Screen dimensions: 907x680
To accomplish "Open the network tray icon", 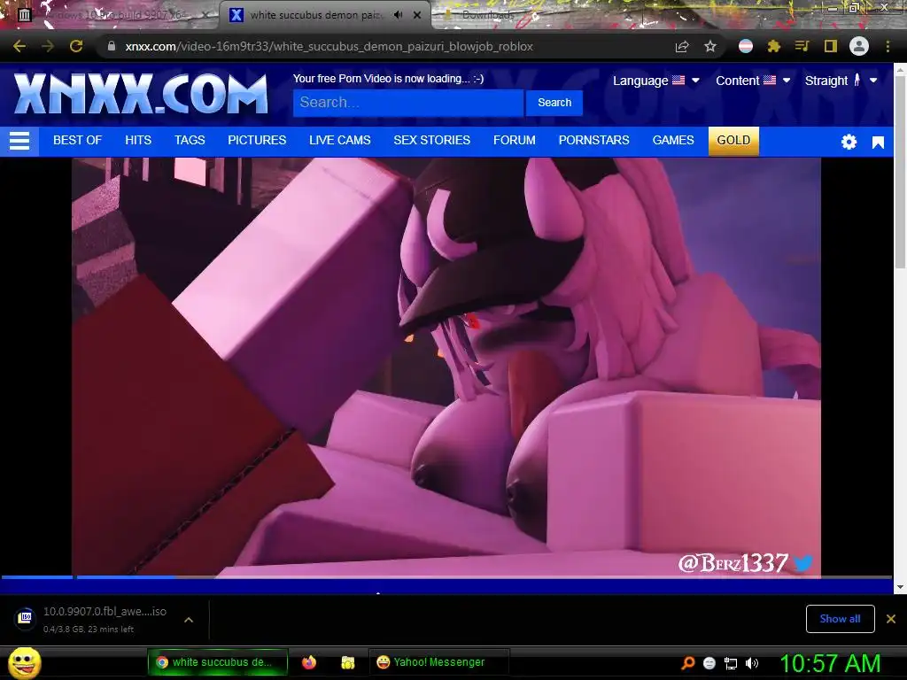I will [731, 663].
